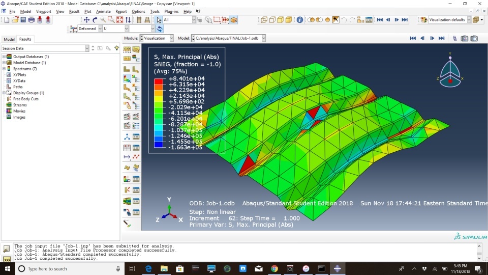The height and width of the screenshot is (275, 488).
Task: Open the File menu
Action: (x=12, y=11)
